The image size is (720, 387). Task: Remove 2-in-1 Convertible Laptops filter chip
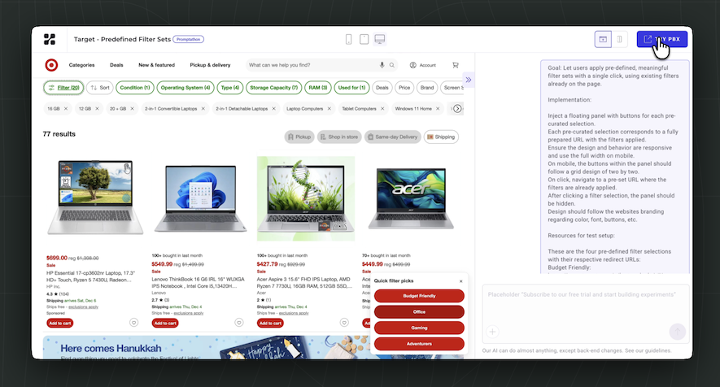[203, 109]
